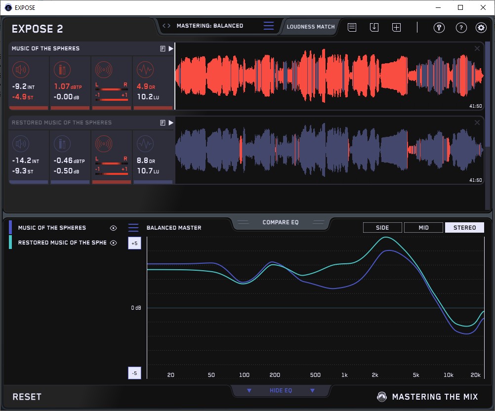
Task: Collapse the panel with Hide EQ
Action: (281, 391)
